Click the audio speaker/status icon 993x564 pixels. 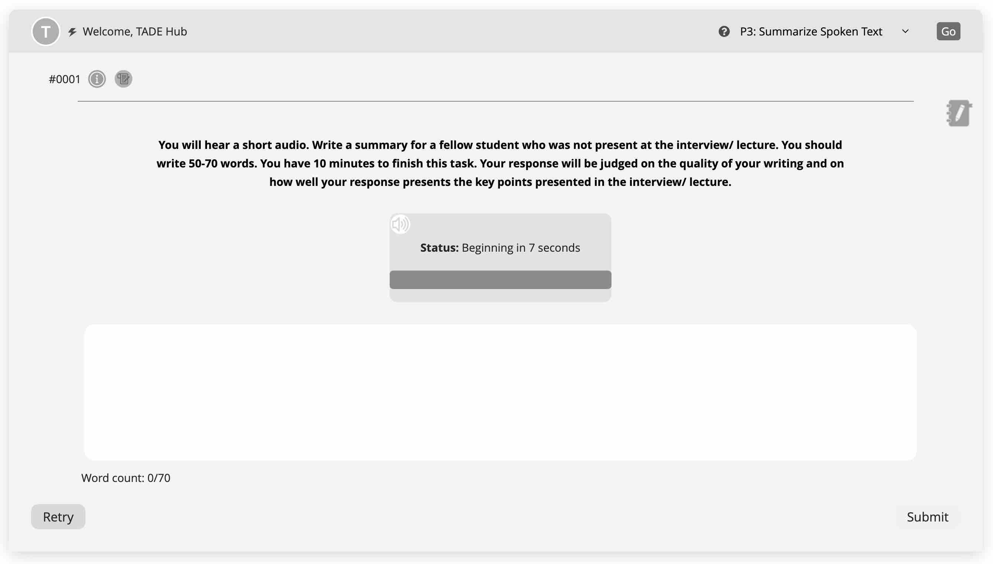[x=399, y=224]
